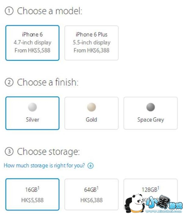Screen dimensions: 183x214
Task: Click the step 3 circled number icon
Action: [x=9, y=152]
